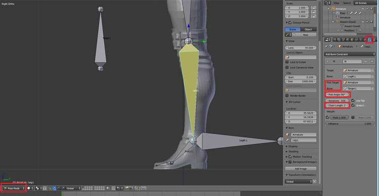Click the Constraints tab icon in Properties editor
The width and height of the screenshot is (379, 196).
[369, 39]
